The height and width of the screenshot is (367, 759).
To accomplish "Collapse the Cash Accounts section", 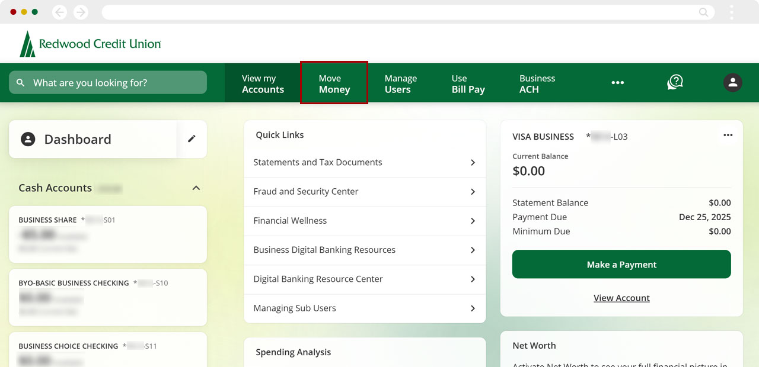I will point(196,188).
